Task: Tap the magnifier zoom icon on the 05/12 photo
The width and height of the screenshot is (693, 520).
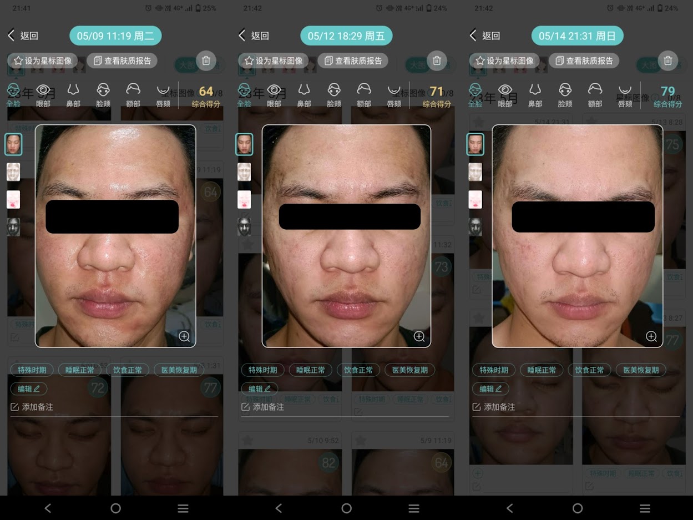Action: (419, 336)
